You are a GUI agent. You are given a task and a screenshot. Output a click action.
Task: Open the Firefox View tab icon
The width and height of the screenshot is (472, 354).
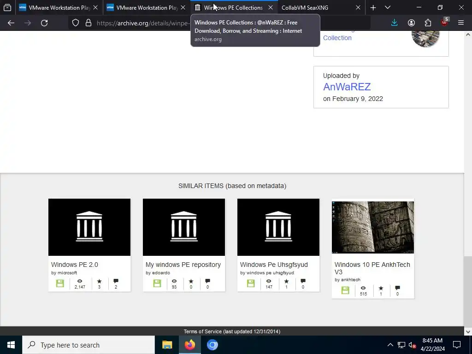7,7
